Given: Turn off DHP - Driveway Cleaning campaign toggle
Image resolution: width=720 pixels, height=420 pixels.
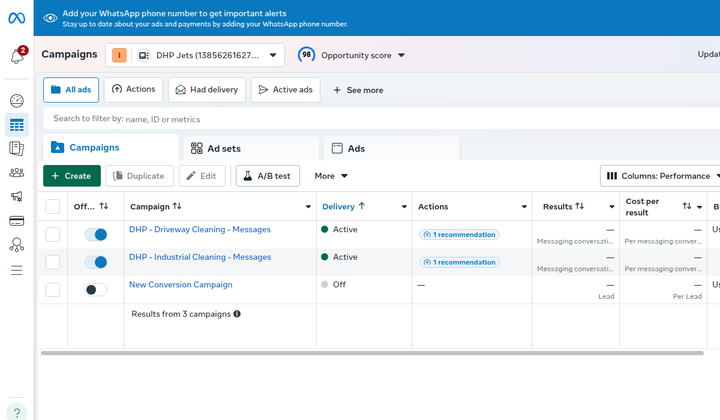Looking at the screenshot, I should (96, 235).
